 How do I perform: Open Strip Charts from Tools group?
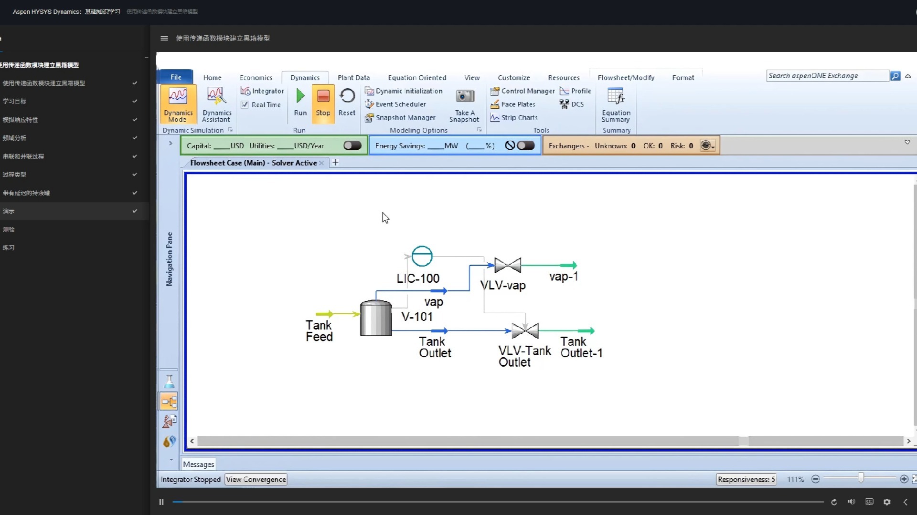tap(519, 117)
